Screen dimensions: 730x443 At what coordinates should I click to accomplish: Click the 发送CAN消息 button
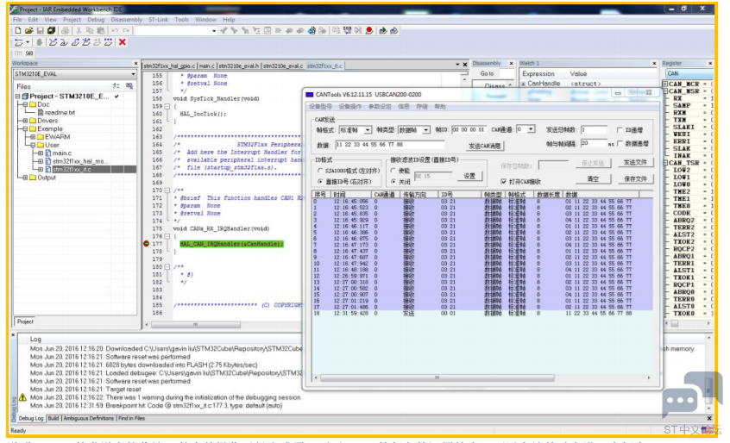coord(485,146)
